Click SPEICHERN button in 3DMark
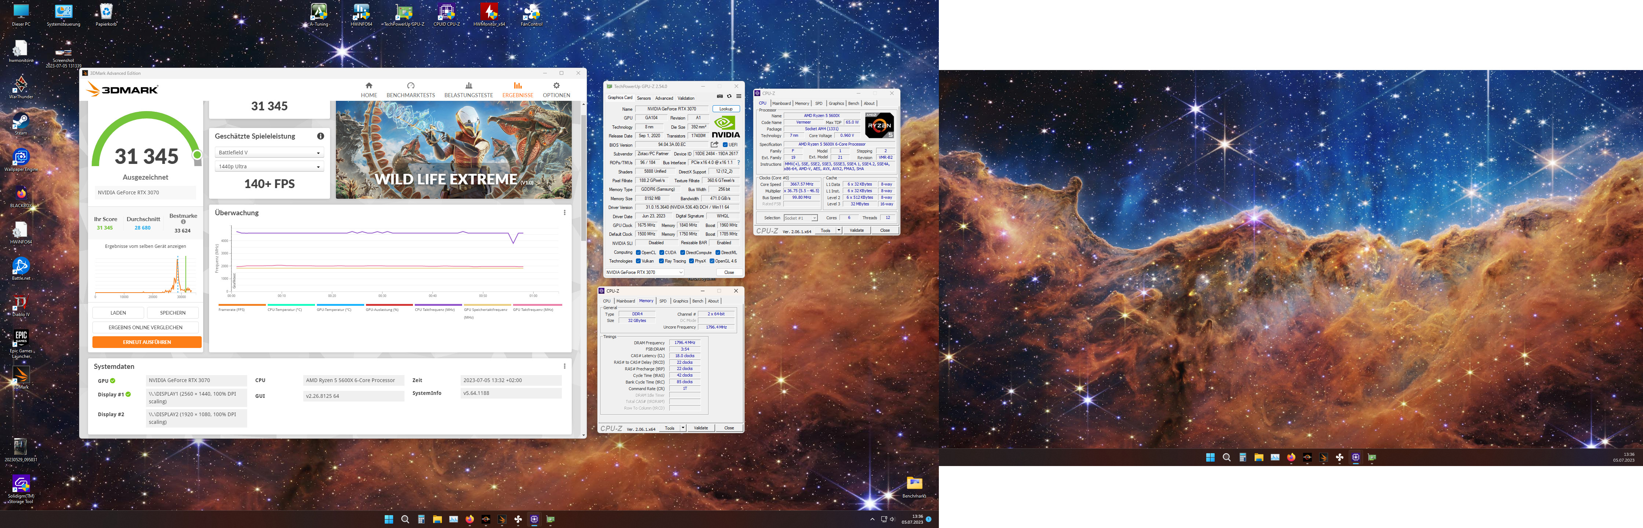The width and height of the screenshot is (1643, 528). [x=173, y=313]
